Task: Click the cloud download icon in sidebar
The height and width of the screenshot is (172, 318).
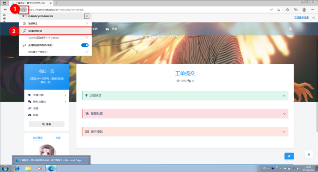Action: (x=29, y=115)
